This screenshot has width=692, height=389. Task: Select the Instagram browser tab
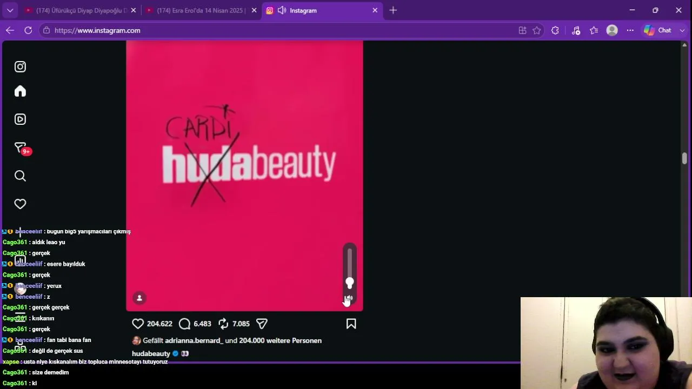point(323,10)
